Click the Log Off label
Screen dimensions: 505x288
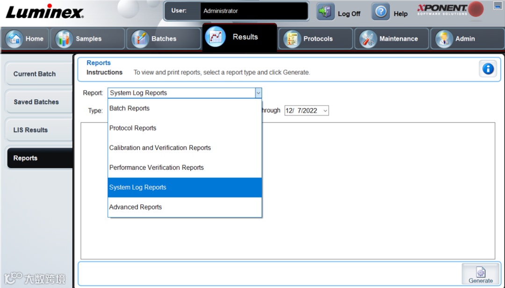click(x=349, y=14)
